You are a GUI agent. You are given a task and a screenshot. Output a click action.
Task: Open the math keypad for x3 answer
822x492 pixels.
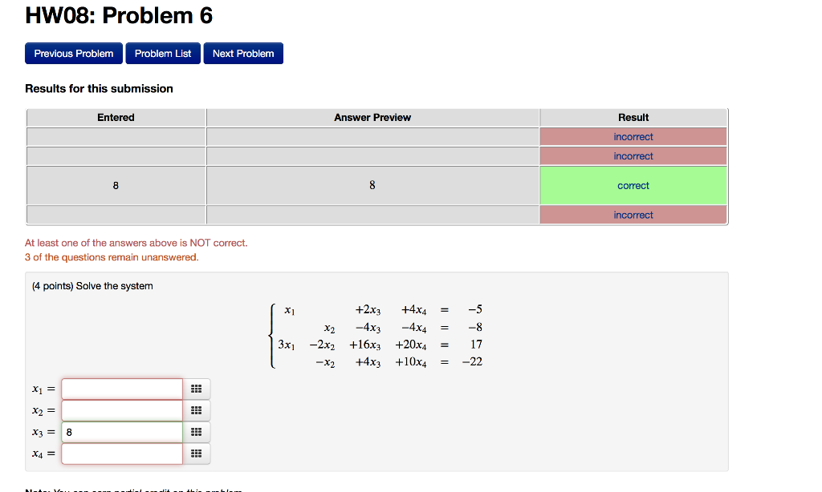pos(196,432)
